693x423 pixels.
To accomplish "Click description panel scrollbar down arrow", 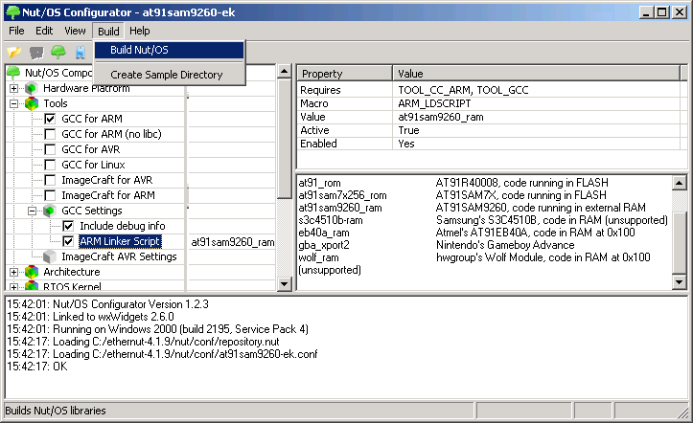I will 679,282.
